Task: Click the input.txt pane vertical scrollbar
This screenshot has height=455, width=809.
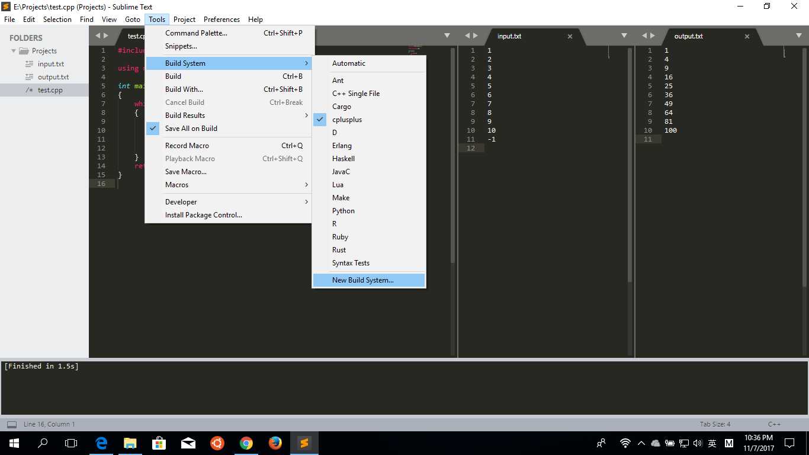Action: click(630, 165)
